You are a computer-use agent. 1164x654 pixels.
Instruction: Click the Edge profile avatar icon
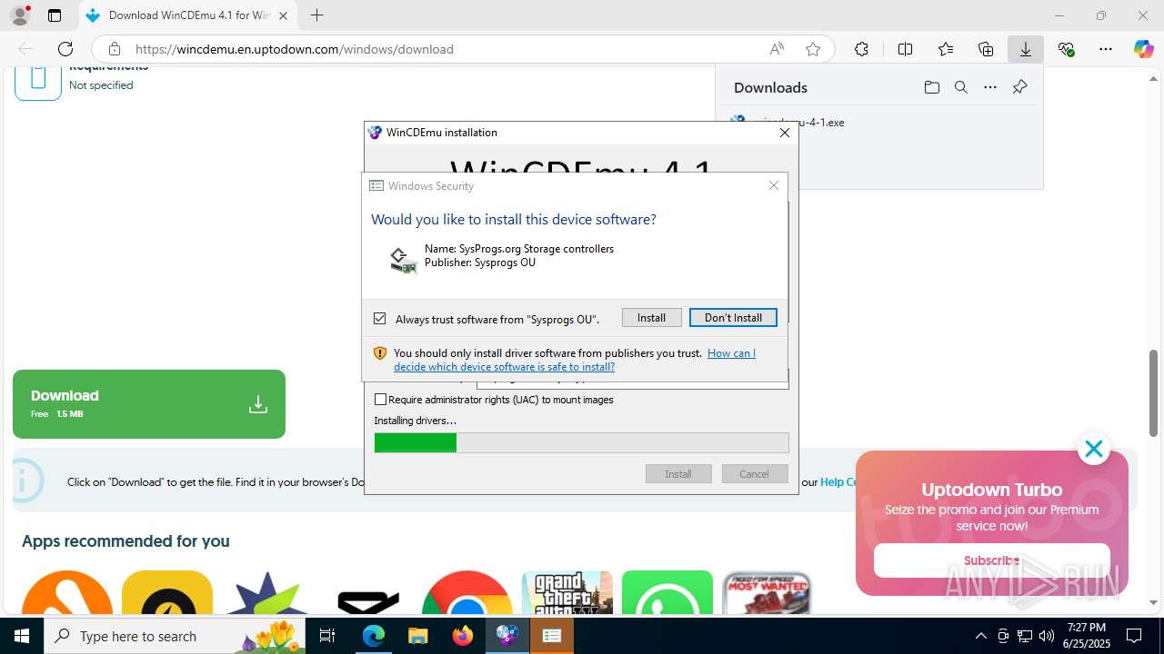19,15
